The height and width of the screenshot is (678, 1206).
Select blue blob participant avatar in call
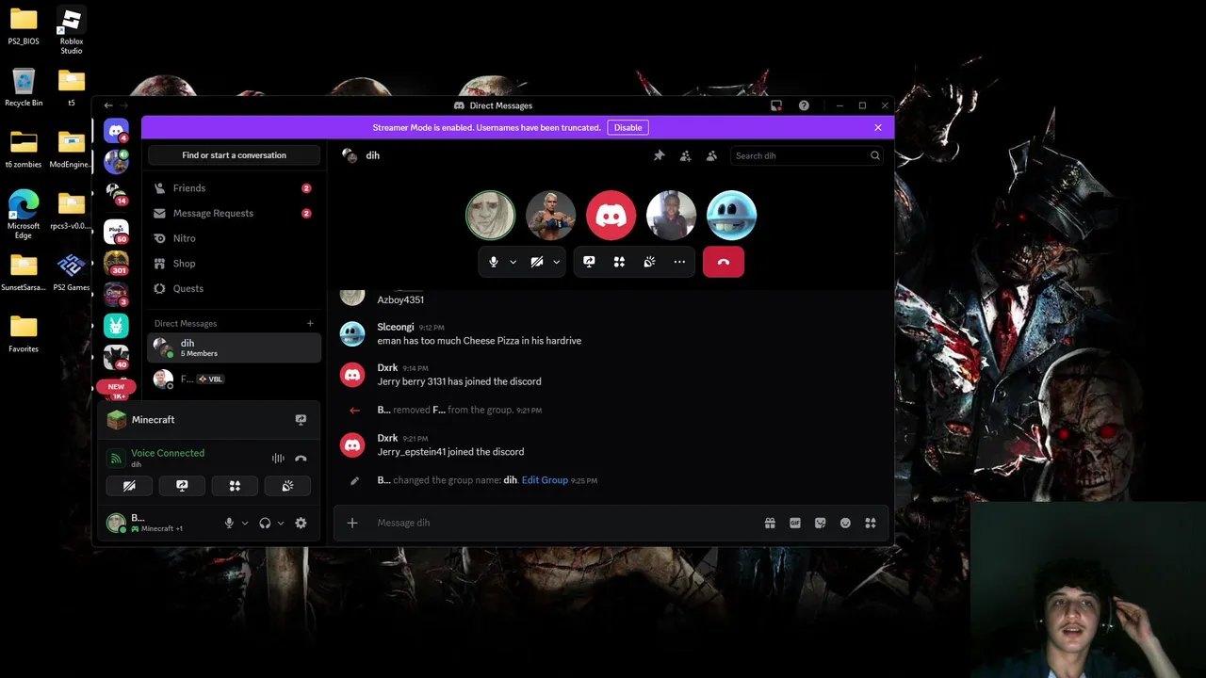coord(731,215)
